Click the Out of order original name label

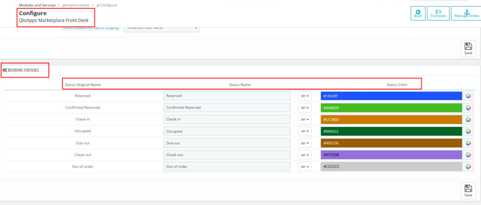(83, 167)
